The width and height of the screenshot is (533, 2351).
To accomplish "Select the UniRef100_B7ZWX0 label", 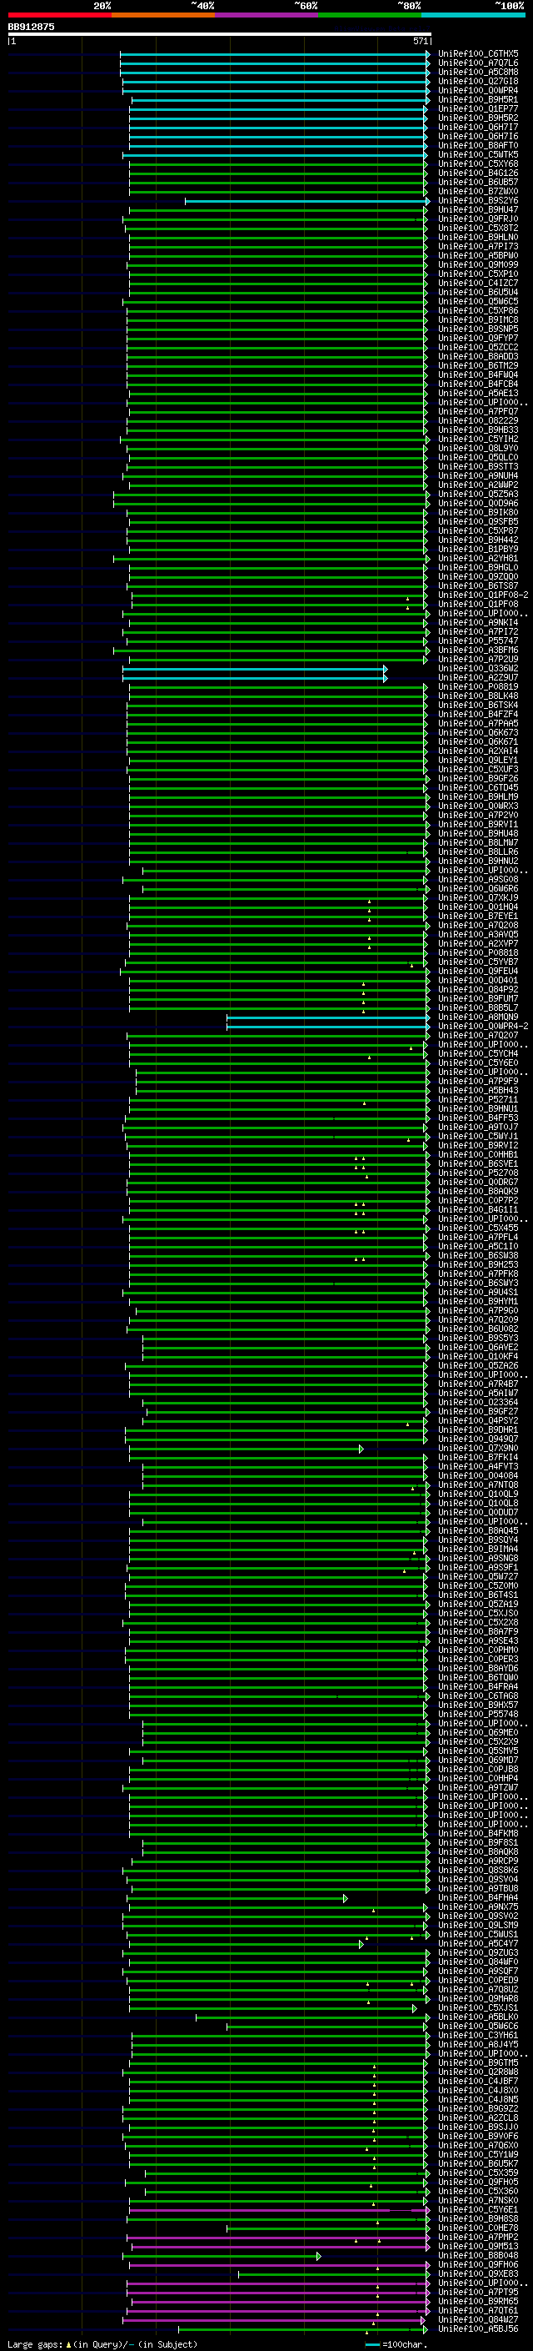I will [x=478, y=192].
